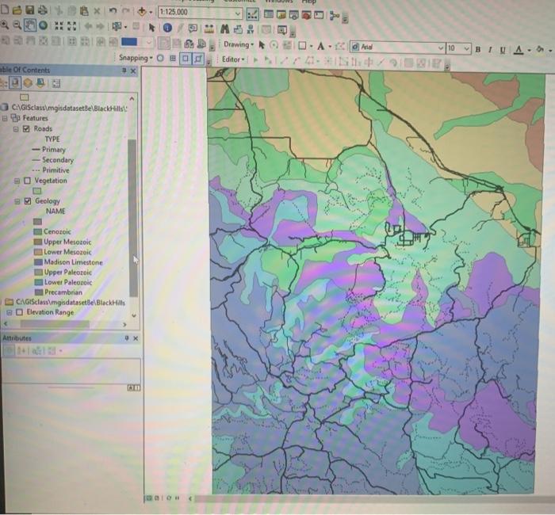Paste from clipboard icon
The image size is (555, 515).
tap(84, 10)
